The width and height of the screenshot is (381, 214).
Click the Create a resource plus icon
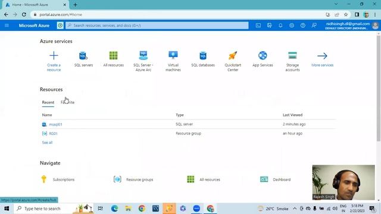pyautogui.click(x=54, y=55)
